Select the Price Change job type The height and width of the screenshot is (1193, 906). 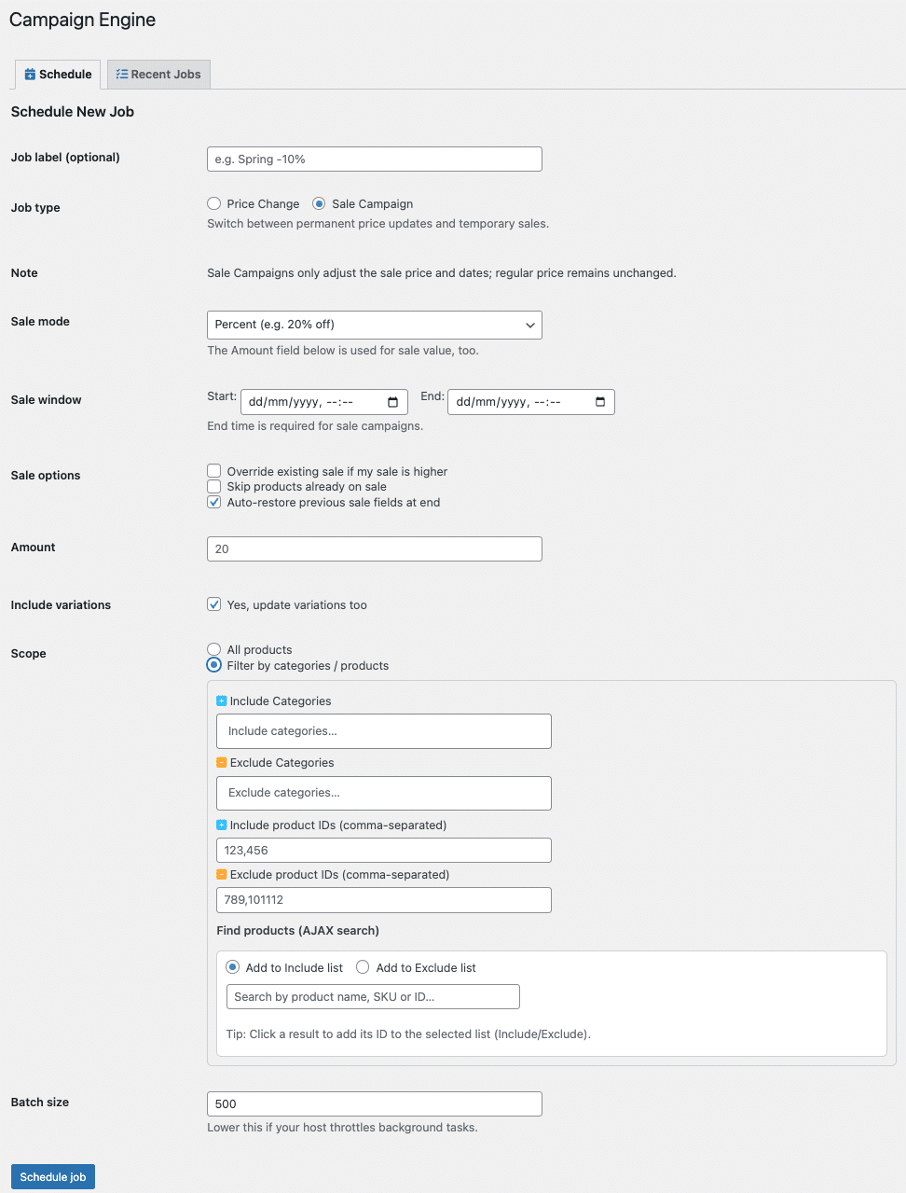[x=214, y=203]
